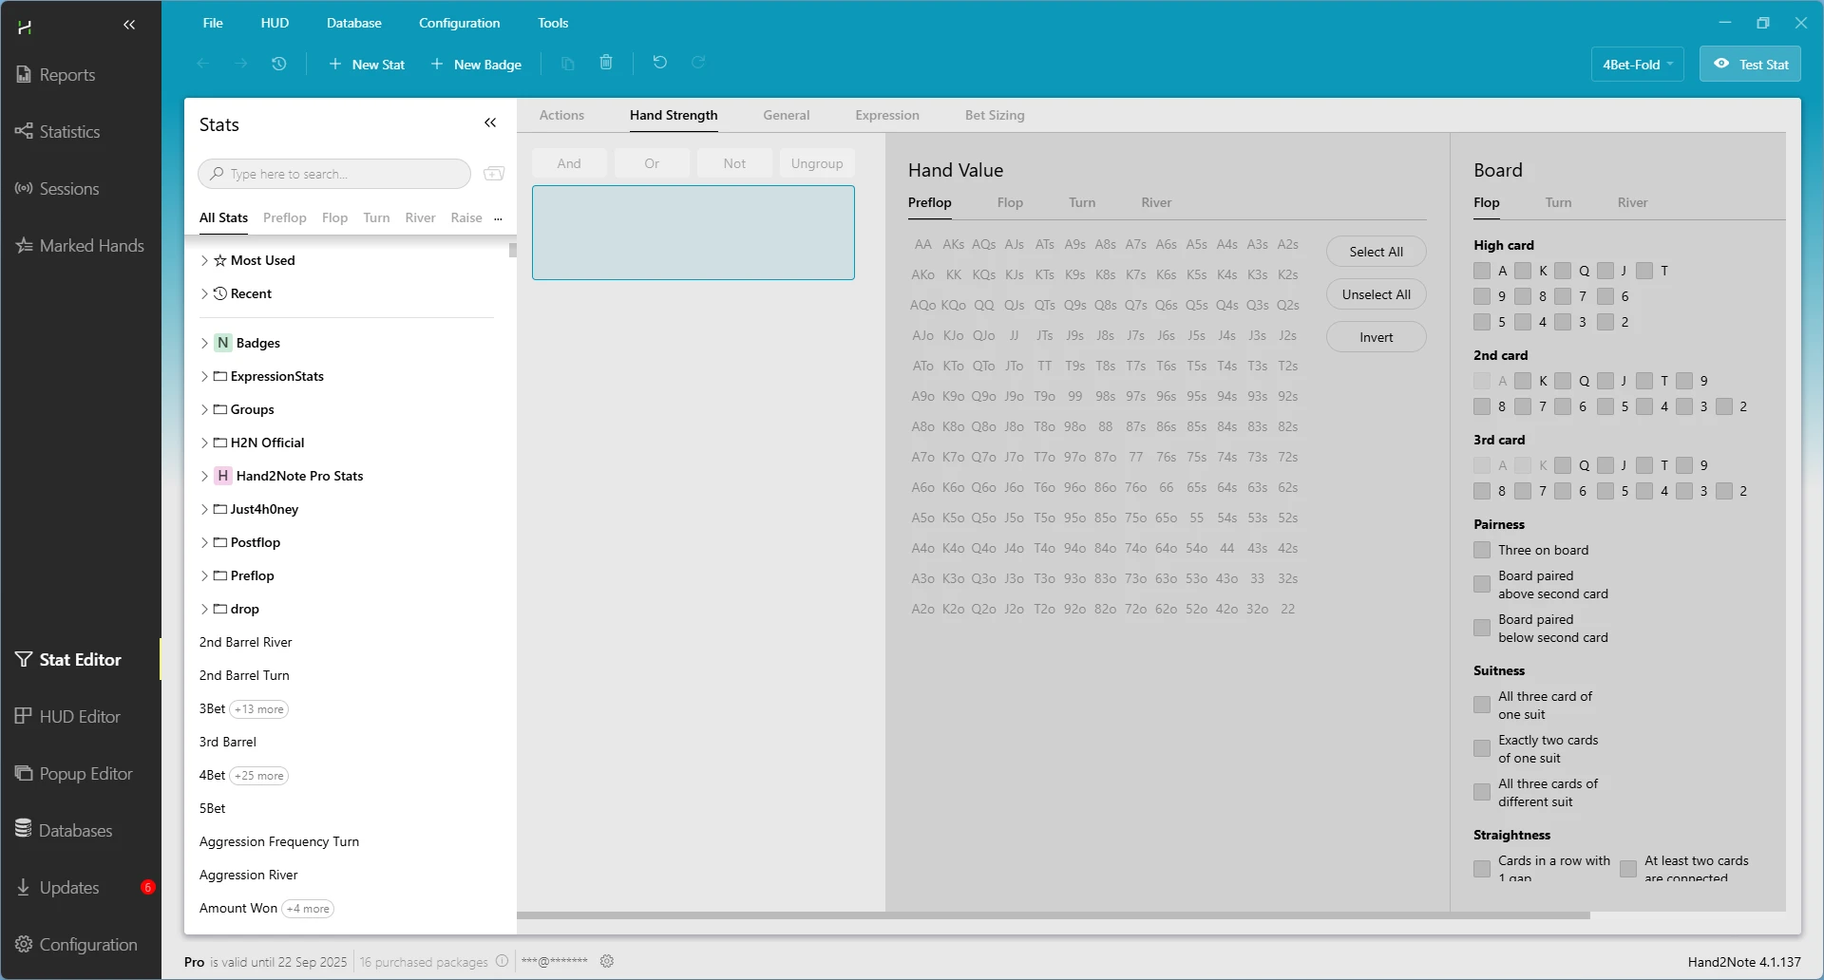Enable the Three on board checkbox
Screen dimensions: 1824x980
(x=1482, y=550)
